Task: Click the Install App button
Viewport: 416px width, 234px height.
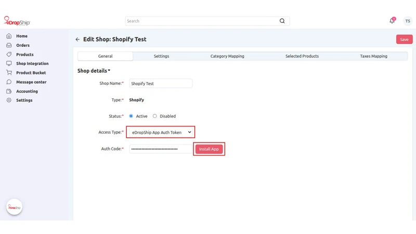Action: 209,149
